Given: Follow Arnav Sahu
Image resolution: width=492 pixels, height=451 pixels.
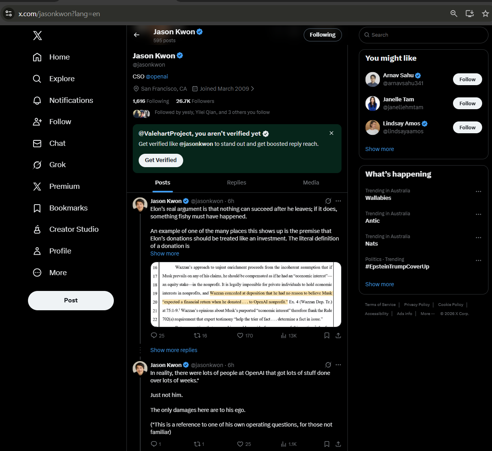Looking at the screenshot, I should point(467,79).
